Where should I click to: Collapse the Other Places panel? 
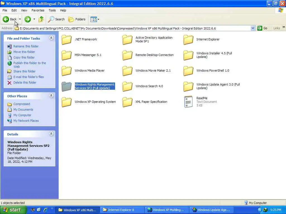coord(51,96)
